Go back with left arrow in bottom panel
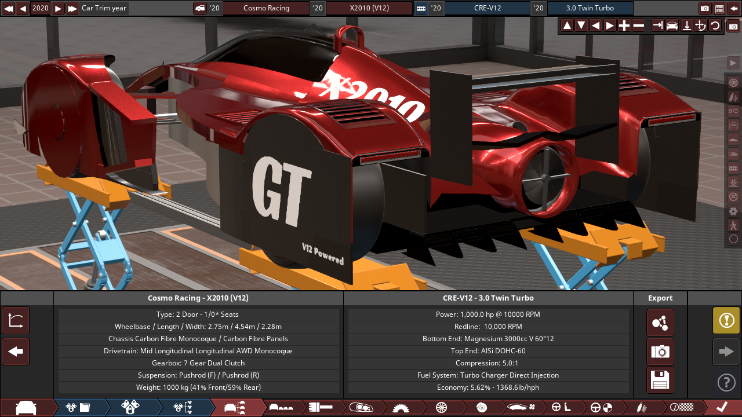This screenshot has width=742, height=417. 16,352
